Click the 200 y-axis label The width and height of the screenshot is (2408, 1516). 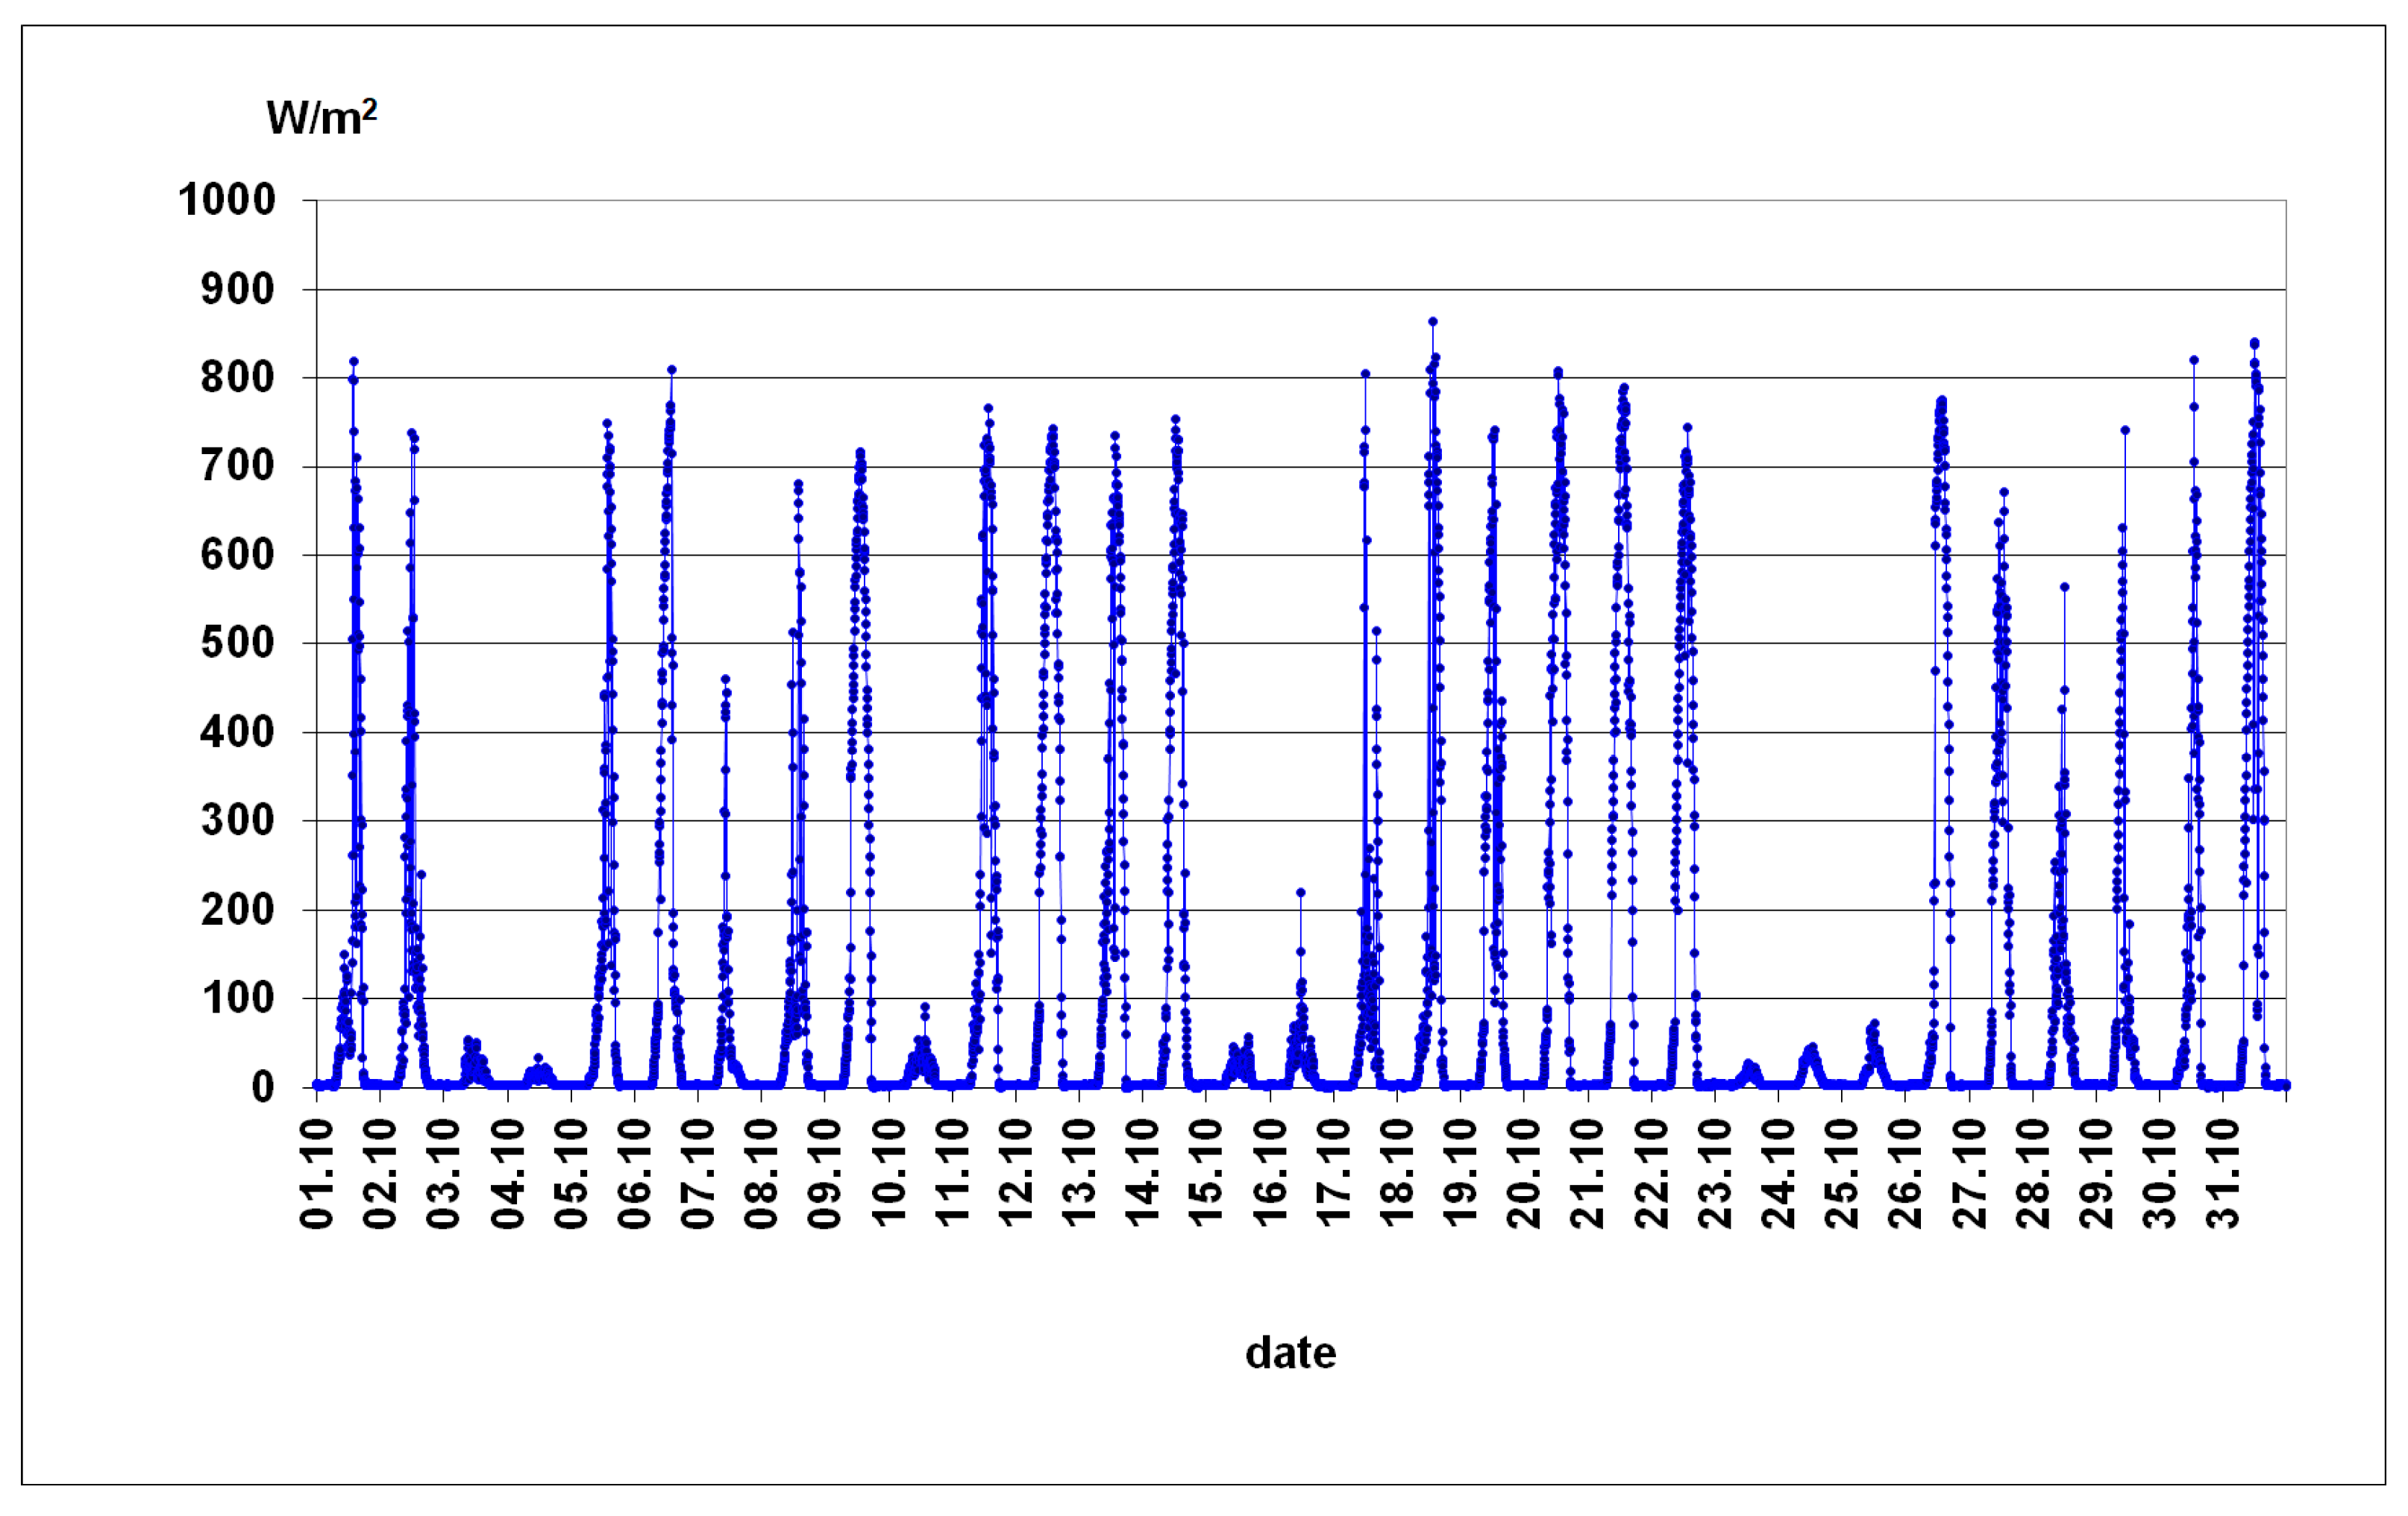coord(238,910)
